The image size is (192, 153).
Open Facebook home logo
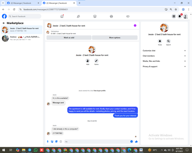click(x=4, y=16)
